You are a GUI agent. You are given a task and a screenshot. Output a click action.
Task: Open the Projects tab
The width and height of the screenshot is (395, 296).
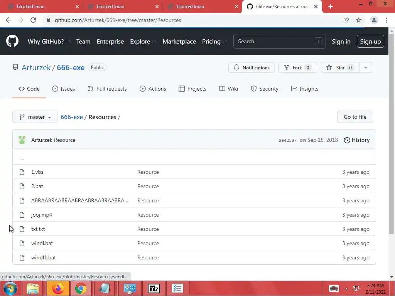(192, 89)
